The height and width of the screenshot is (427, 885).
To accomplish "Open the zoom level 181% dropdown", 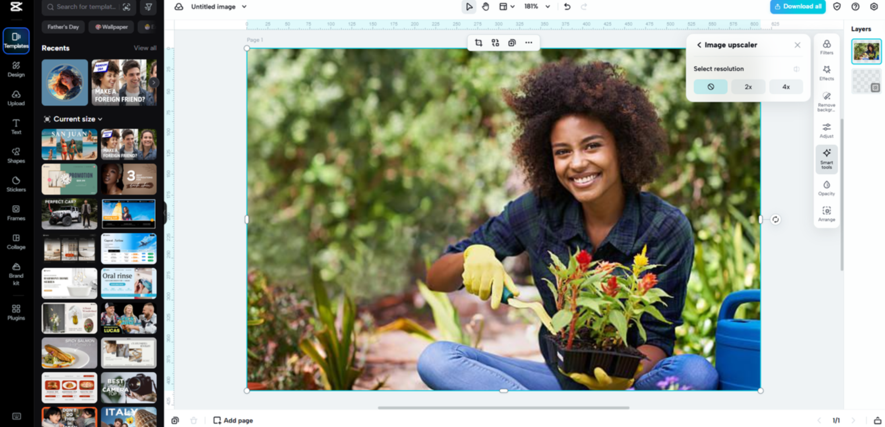I will (534, 7).
